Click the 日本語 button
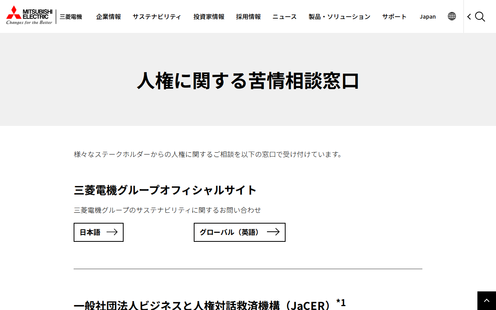 [x=98, y=232]
